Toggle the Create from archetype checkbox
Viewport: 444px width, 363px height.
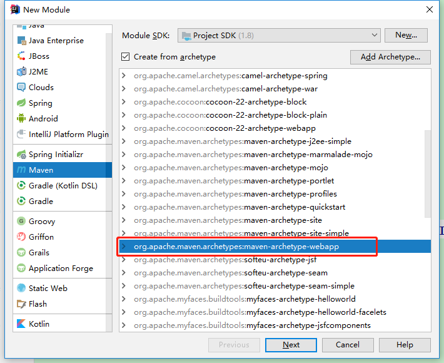coord(126,57)
